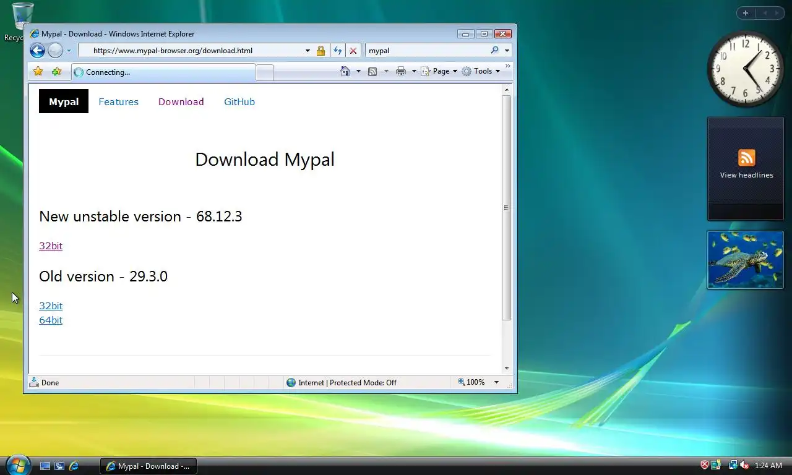Refresh the page with the Refresh icon
Image resolution: width=792 pixels, height=475 pixels.
338,51
